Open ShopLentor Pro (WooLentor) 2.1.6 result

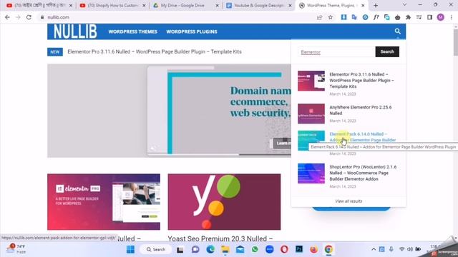pos(363,173)
